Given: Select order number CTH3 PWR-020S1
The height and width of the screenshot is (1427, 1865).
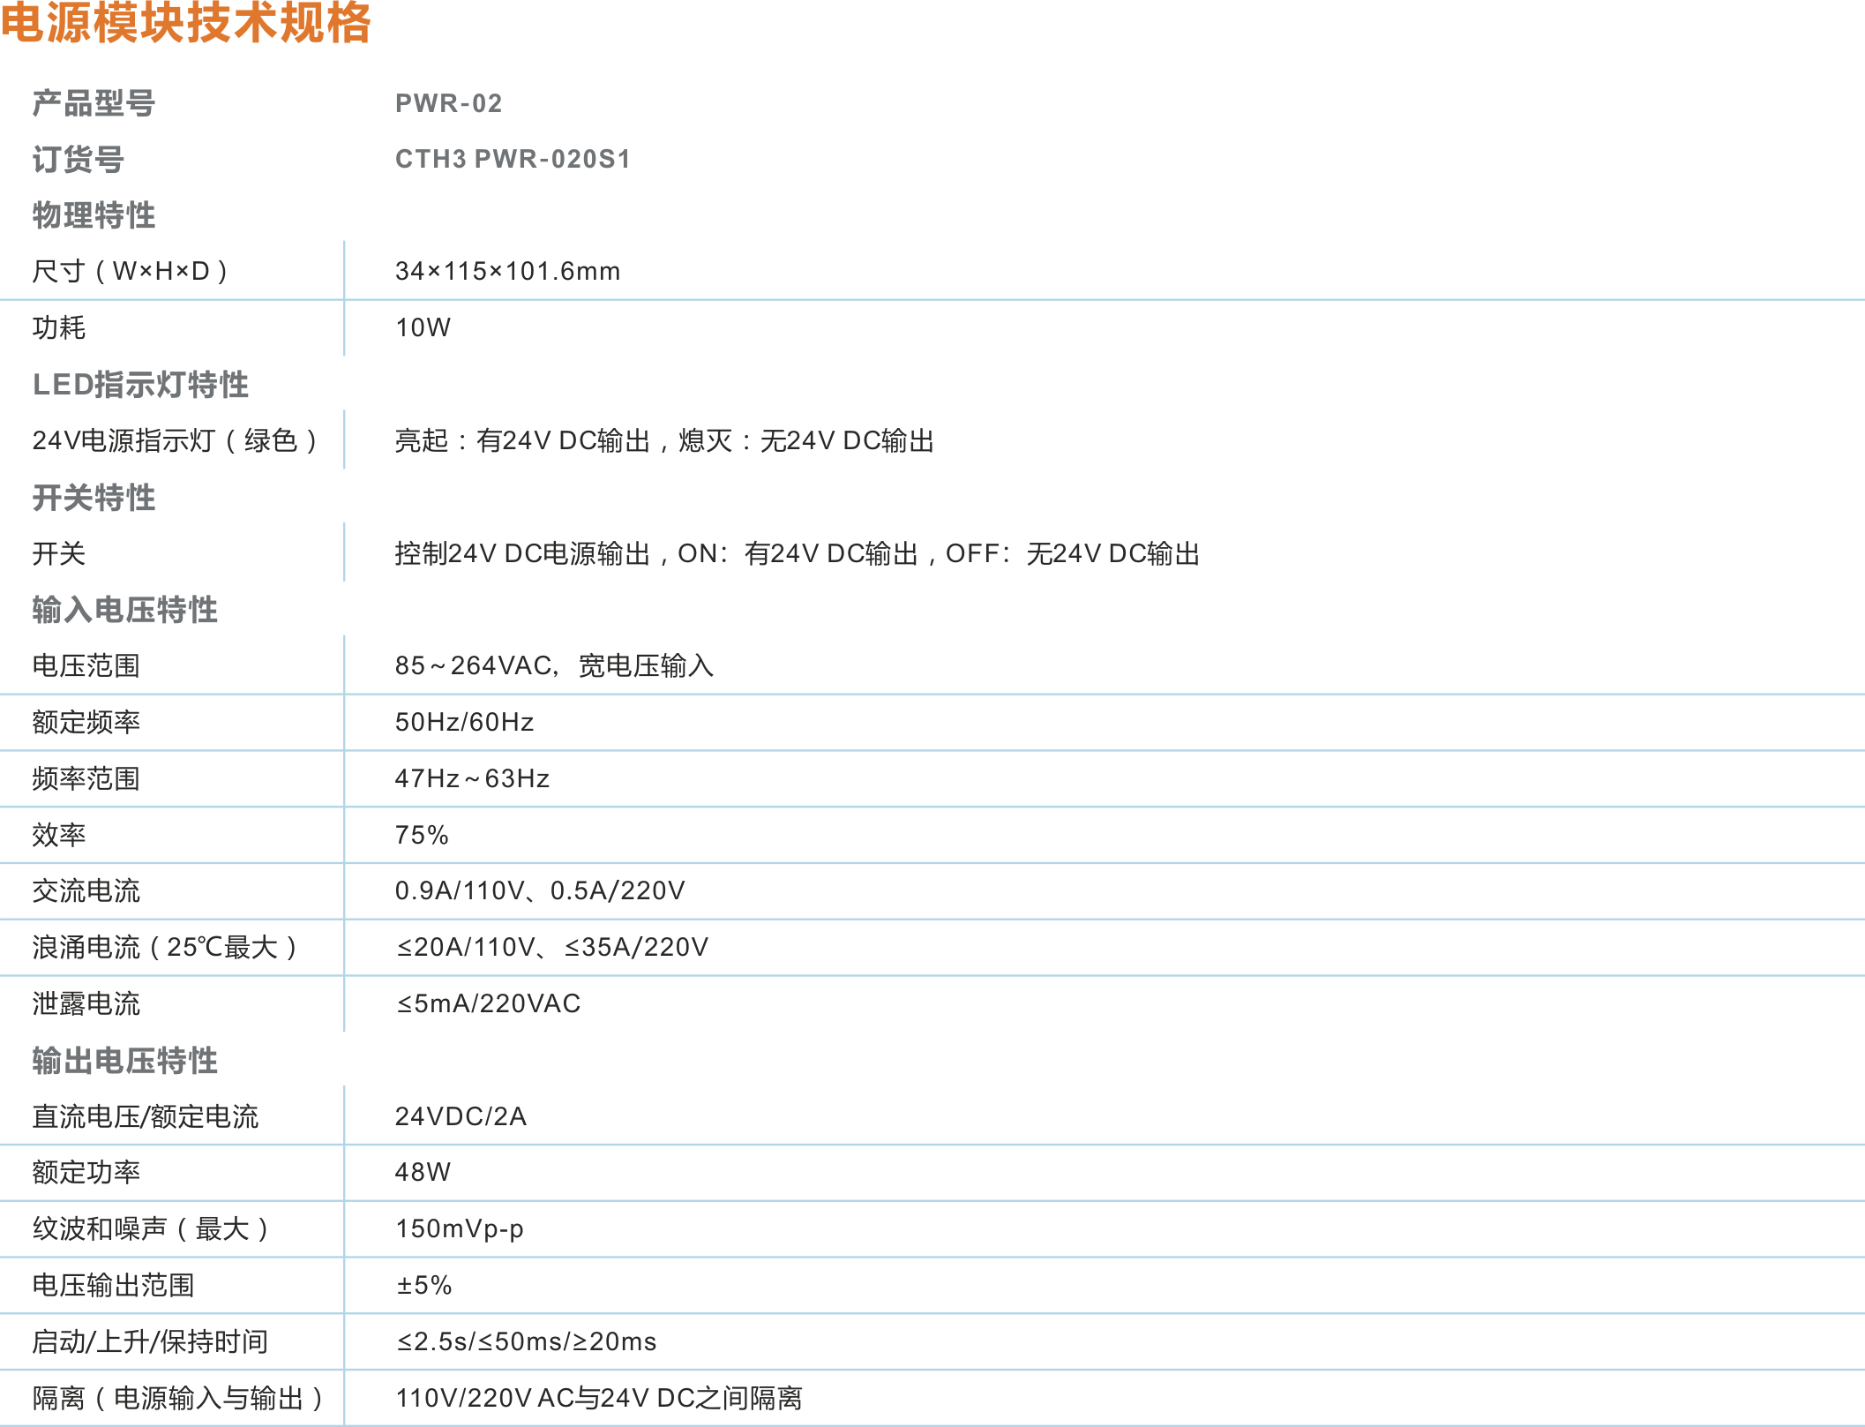Looking at the screenshot, I should click(x=513, y=159).
